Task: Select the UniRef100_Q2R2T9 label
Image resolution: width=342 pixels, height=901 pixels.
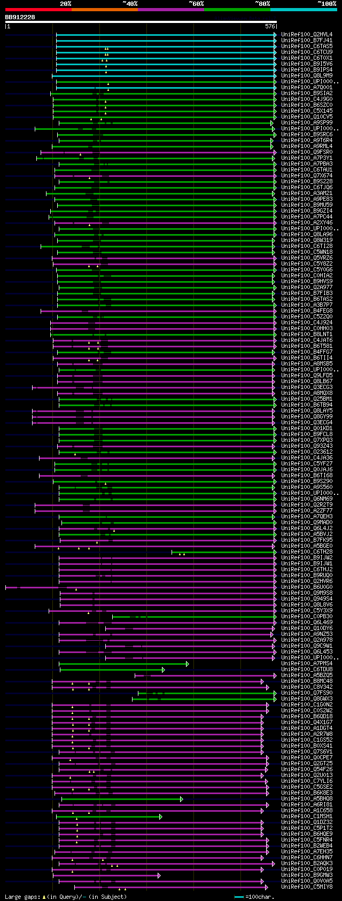Action: pyautogui.click(x=307, y=504)
